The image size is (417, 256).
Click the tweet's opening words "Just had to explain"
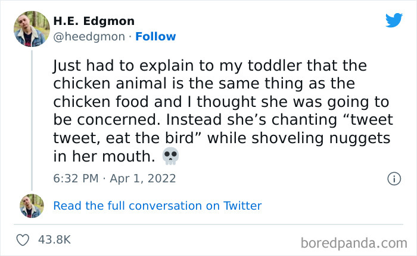(x=108, y=64)
